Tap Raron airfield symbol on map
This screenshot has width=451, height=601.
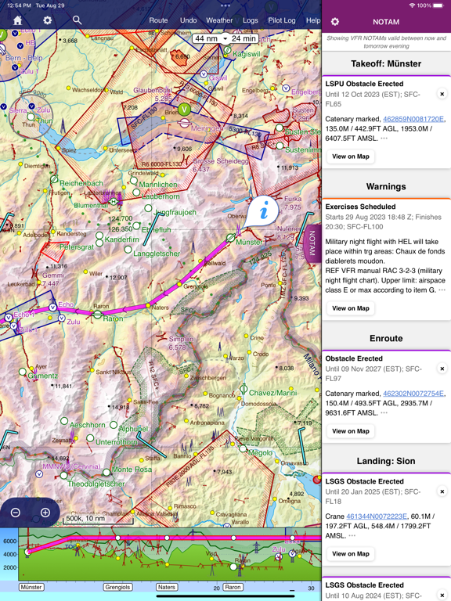coord(98,315)
